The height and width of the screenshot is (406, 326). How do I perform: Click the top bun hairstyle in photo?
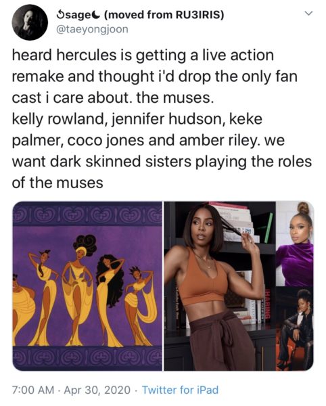(303, 208)
